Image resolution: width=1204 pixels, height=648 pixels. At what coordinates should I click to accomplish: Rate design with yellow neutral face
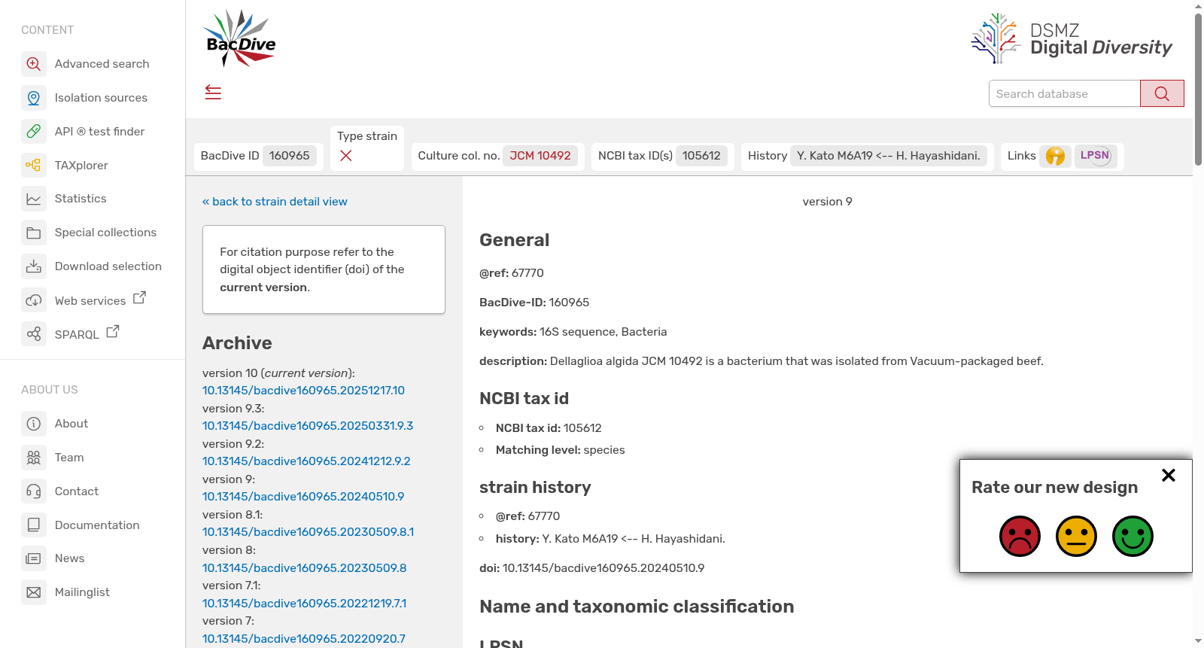pos(1076,536)
